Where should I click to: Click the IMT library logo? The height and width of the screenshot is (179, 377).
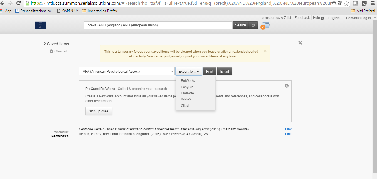click(41, 25)
